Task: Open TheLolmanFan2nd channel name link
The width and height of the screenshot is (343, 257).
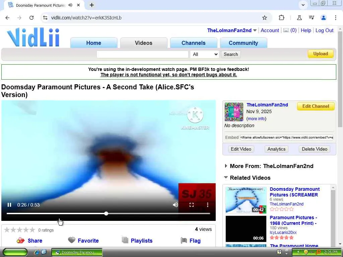Action: [267, 105]
